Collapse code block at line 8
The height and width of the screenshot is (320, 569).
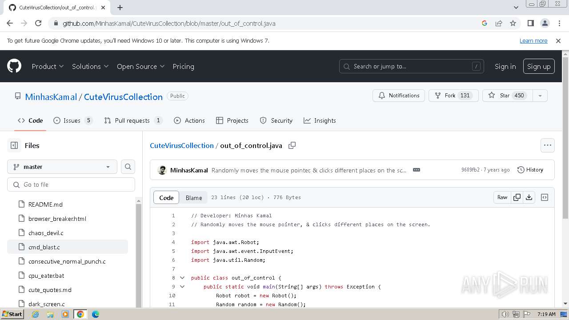coord(182,278)
